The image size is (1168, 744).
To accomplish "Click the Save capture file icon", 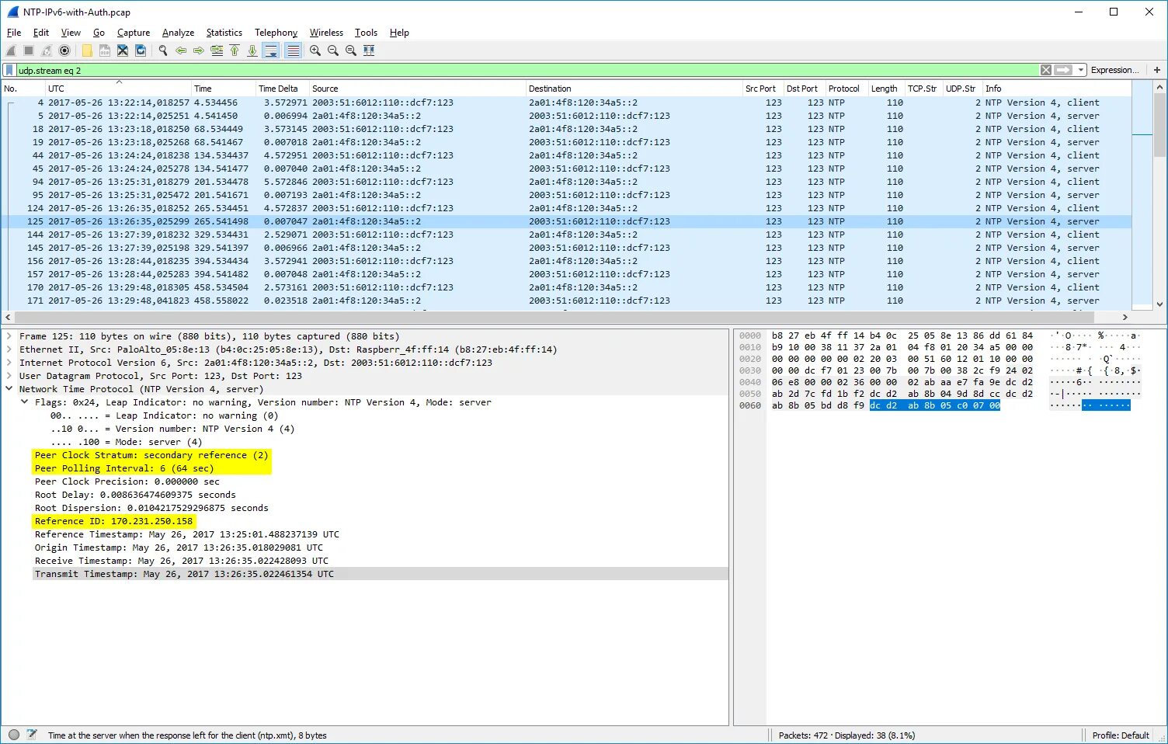I will 105,50.
